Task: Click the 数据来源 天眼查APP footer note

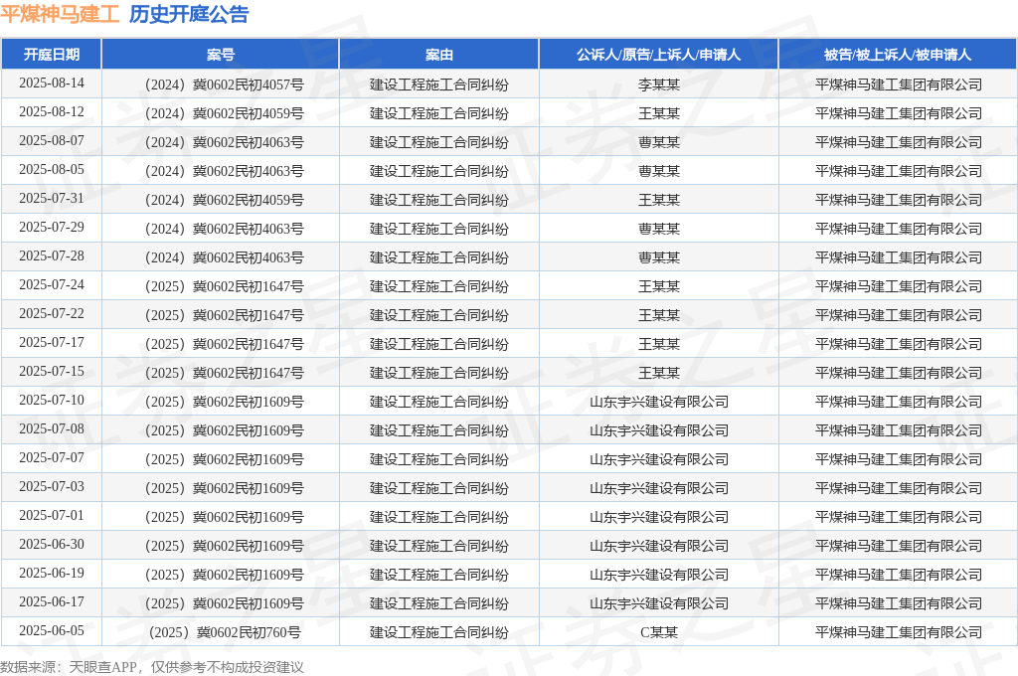Action: click(x=152, y=667)
